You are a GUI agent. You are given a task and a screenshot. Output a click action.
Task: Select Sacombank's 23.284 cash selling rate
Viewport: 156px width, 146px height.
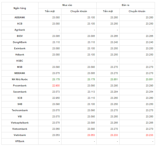tap(114, 92)
